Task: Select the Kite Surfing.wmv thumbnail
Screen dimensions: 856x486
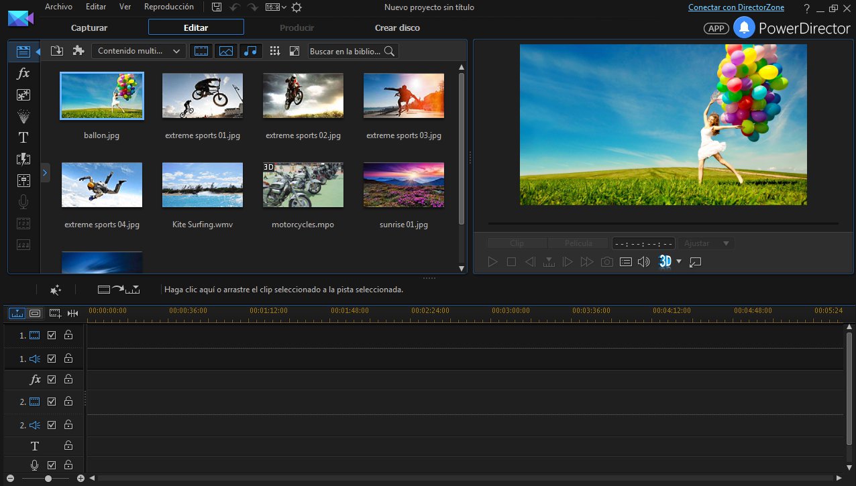Action: [x=203, y=185]
